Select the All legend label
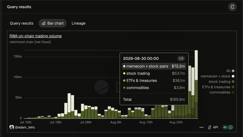The image size is (243, 137). click(228, 71)
